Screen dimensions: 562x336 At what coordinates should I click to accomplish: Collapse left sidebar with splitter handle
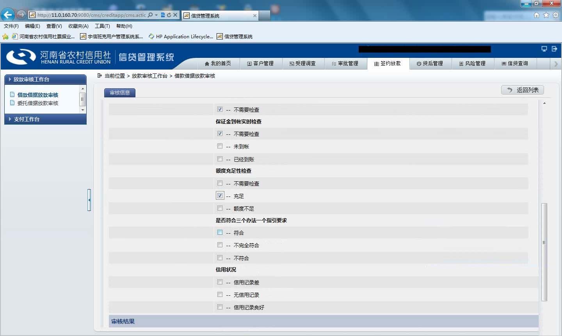click(89, 200)
